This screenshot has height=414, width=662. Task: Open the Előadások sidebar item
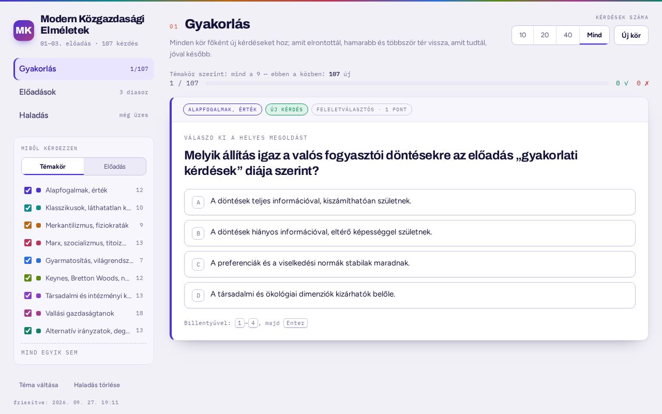tap(84, 92)
